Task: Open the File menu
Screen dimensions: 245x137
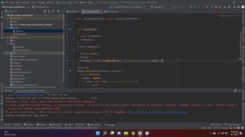Action: (x=7, y=2)
